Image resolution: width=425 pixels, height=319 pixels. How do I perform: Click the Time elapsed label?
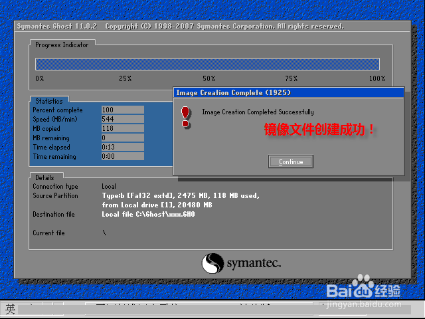tap(52, 147)
